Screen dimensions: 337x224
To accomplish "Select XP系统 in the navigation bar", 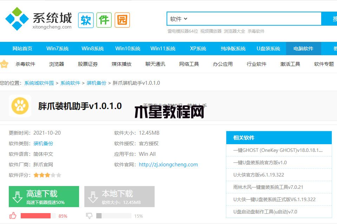I will [198, 49].
